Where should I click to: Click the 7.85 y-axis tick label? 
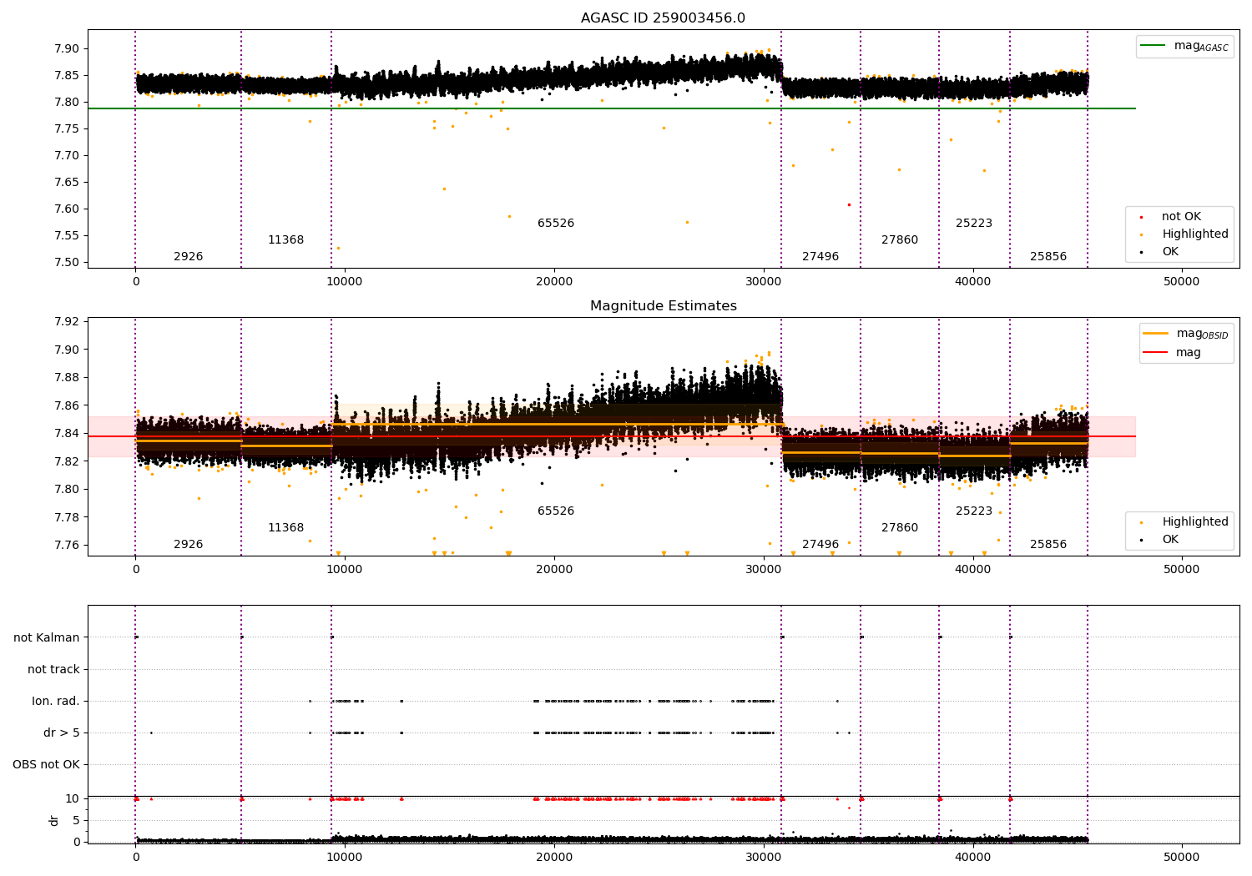tap(66, 75)
